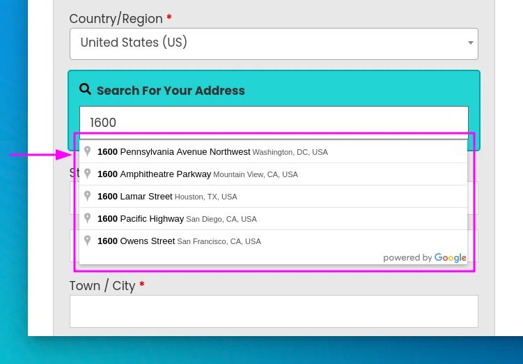Click the pin icon next to Owens Street
Image resolution: width=523 pixels, height=364 pixels.
pyautogui.click(x=87, y=241)
